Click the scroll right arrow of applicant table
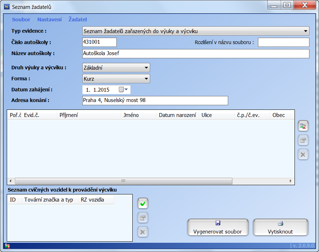 pyautogui.click(x=291, y=181)
